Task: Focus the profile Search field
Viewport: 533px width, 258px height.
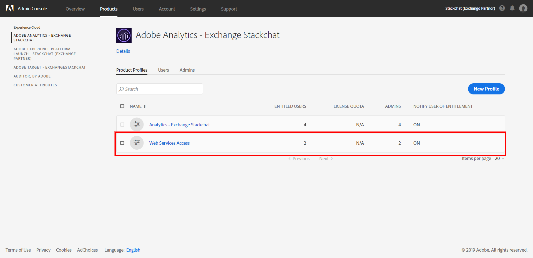Action: point(160,89)
